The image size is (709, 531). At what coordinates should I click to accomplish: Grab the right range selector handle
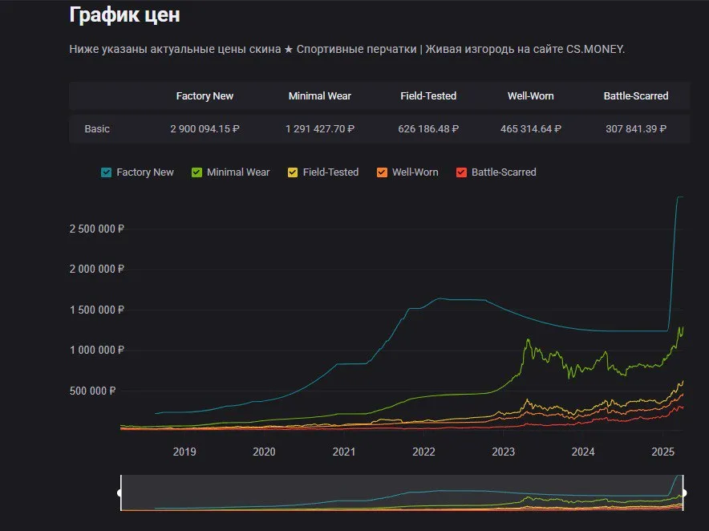683,492
